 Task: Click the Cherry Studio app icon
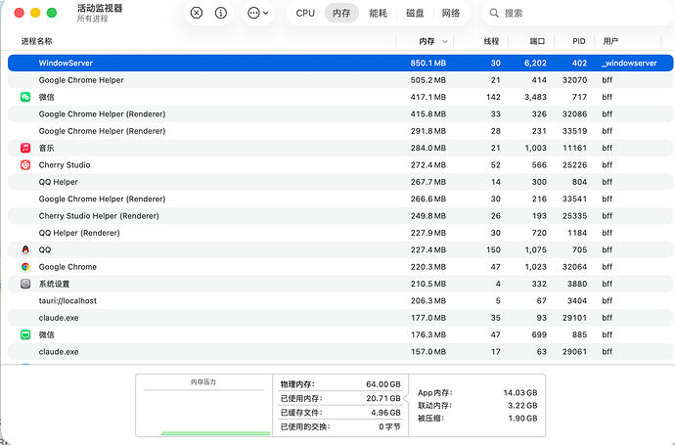coord(25,165)
